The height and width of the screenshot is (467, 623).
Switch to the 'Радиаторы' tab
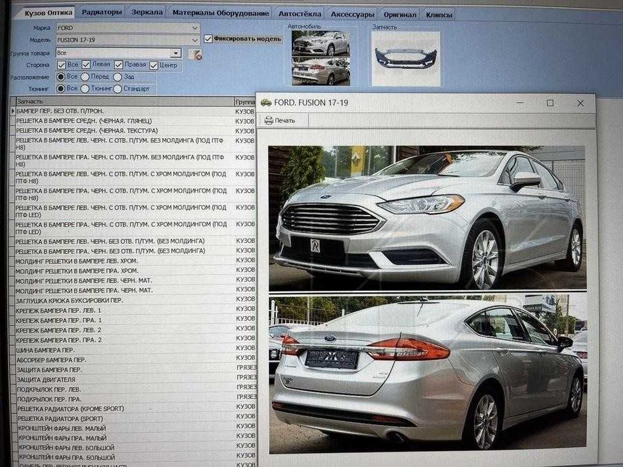pos(101,12)
